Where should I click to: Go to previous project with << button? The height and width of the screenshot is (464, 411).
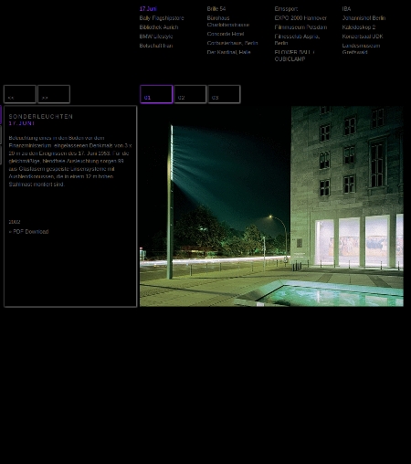click(x=20, y=94)
